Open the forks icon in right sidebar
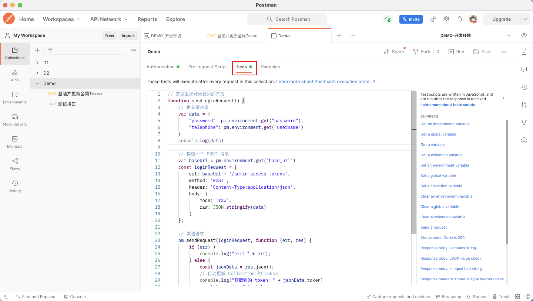The height and width of the screenshot is (301, 533). coord(524,123)
